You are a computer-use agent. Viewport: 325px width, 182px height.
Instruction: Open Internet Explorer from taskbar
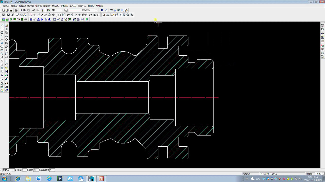(18, 179)
